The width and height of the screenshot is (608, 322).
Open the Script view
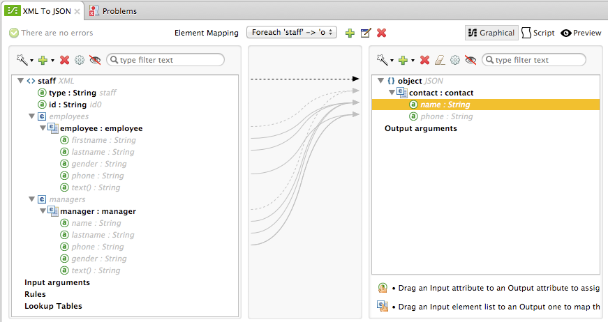tap(538, 33)
